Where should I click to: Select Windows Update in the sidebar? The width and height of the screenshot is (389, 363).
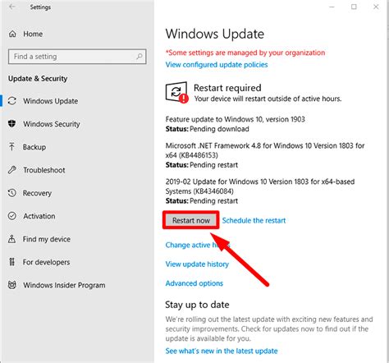point(51,101)
